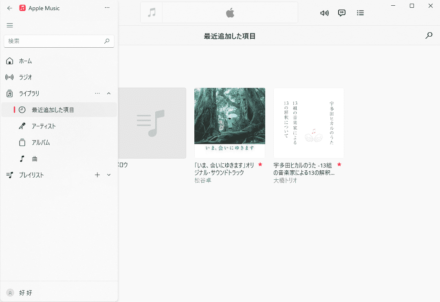This screenshot has width=440, height=302.
Task: Open Apple Music title bar more options
Action: [x=107, y=8]
